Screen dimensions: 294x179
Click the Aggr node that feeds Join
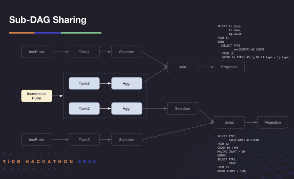(127, 83)
